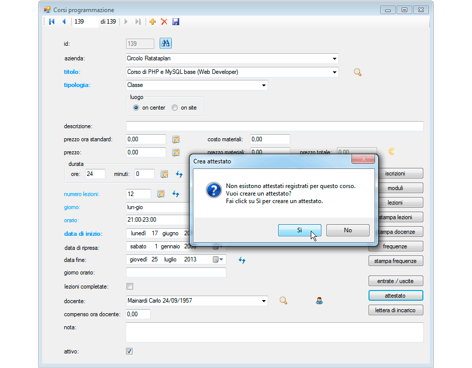Click Sì to create an attestato

[299, 230]
